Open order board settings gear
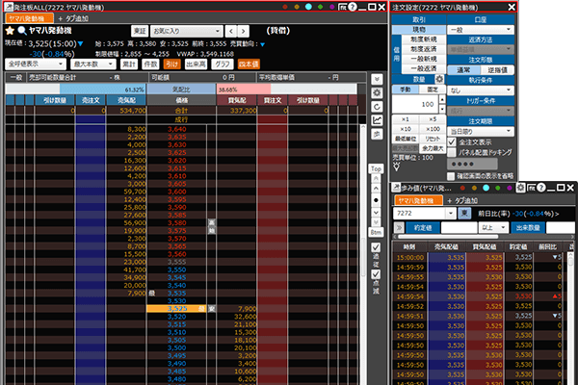The image size is (578, 385). (377, 92)
